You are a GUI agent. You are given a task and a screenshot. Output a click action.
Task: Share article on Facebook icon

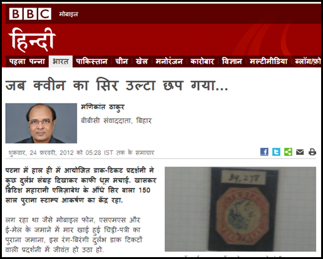pos(264,152)
